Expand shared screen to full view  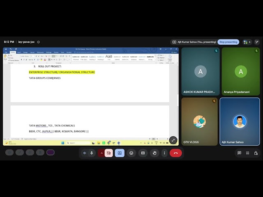coord(173,140)
